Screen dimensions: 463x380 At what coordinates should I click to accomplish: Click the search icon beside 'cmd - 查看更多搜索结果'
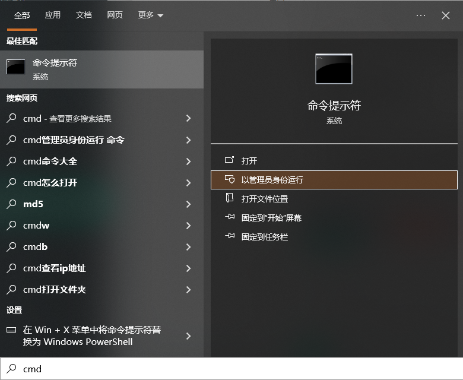click(11, 118)
